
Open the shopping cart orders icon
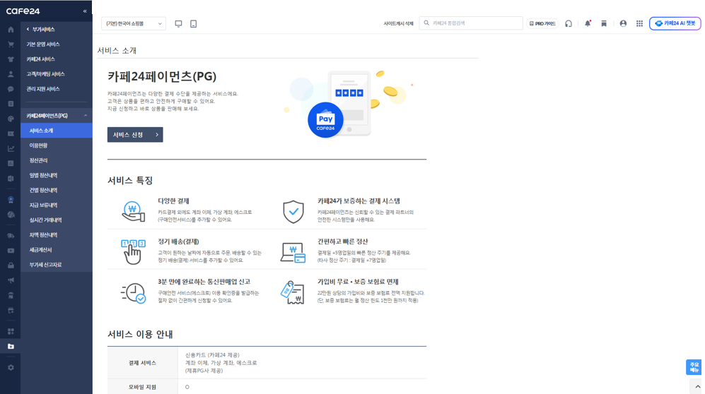point(11,44)
